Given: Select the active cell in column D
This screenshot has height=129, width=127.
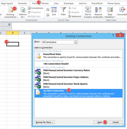Looking at the screenshot, I should pyautogui.click(x=13, y=44).
